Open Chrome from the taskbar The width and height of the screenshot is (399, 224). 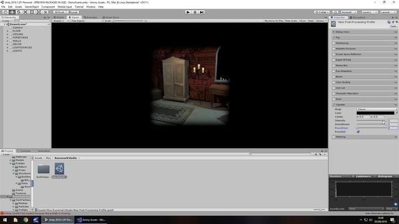[x=26, y=220]
